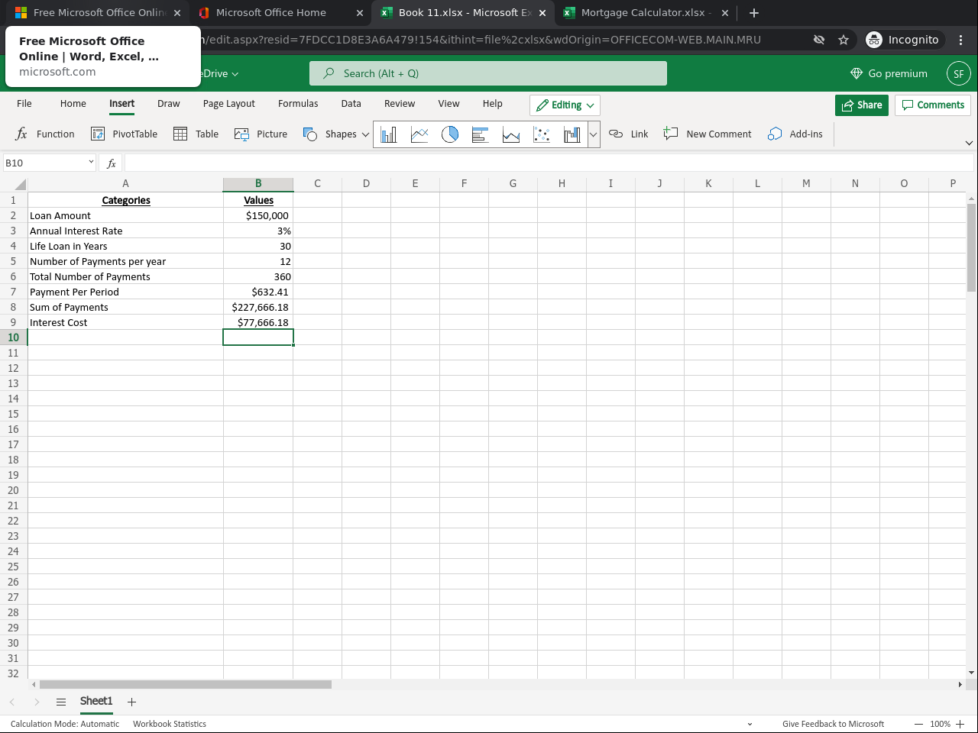Open Workbook Statistics

[170, 724]
